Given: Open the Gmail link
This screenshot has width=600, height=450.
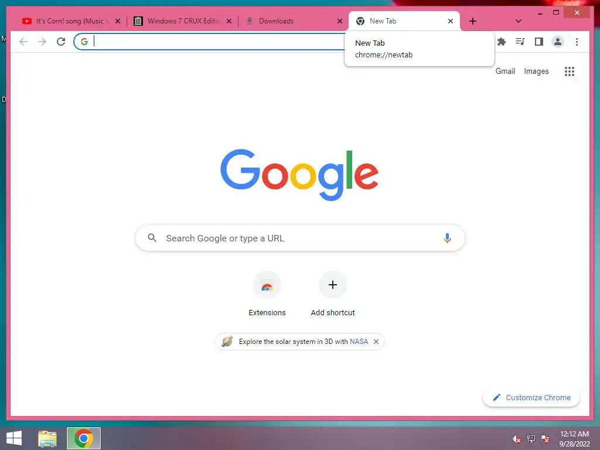Looking at the screenshot, I should tap(505, 71).
